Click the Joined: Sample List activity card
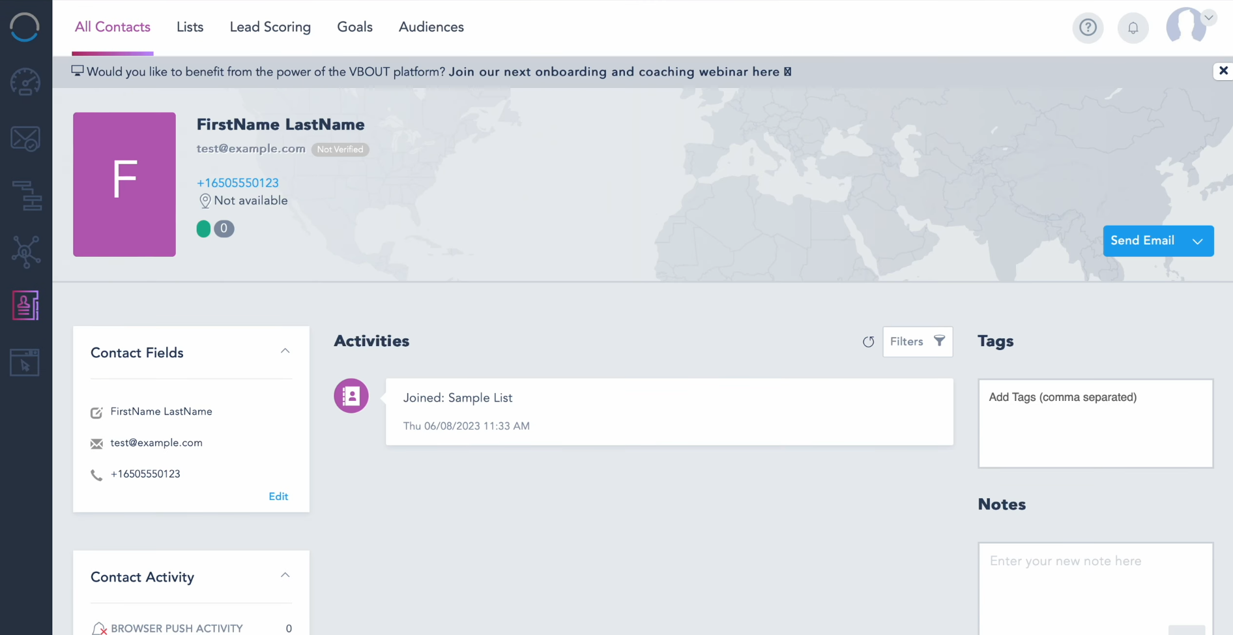This screenshot has width=1233, height=635. [669, 412]
